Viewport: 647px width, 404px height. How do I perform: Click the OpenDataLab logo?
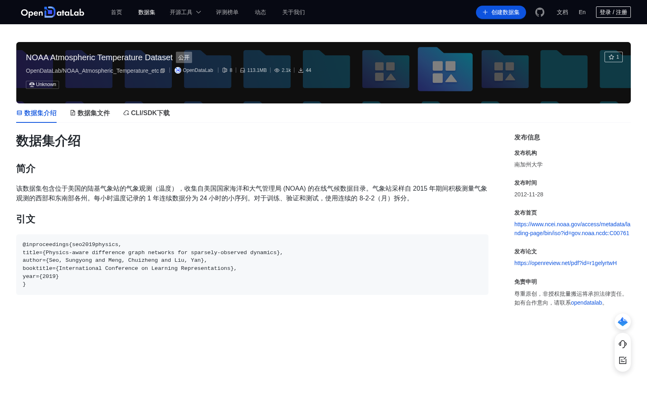tap(53, 12)
